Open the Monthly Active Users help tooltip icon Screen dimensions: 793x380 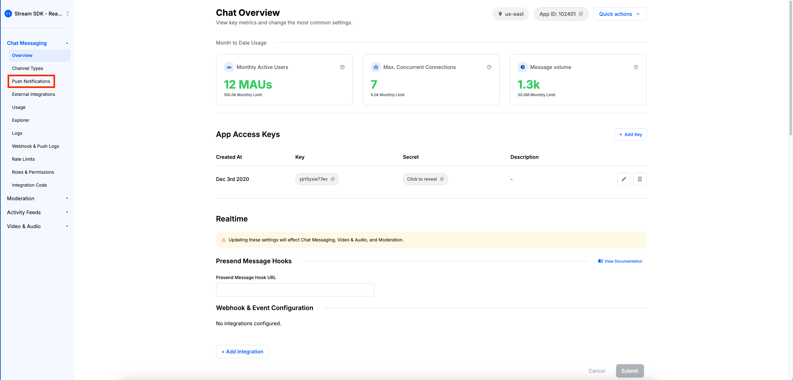pyautogui.click(x=342, y=67)
